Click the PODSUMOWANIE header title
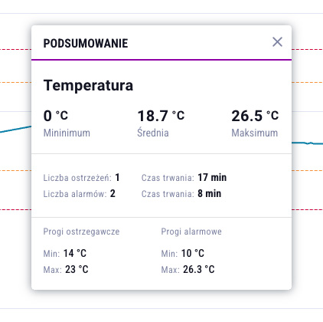This screenshot has width=323, height=322. 86,44
